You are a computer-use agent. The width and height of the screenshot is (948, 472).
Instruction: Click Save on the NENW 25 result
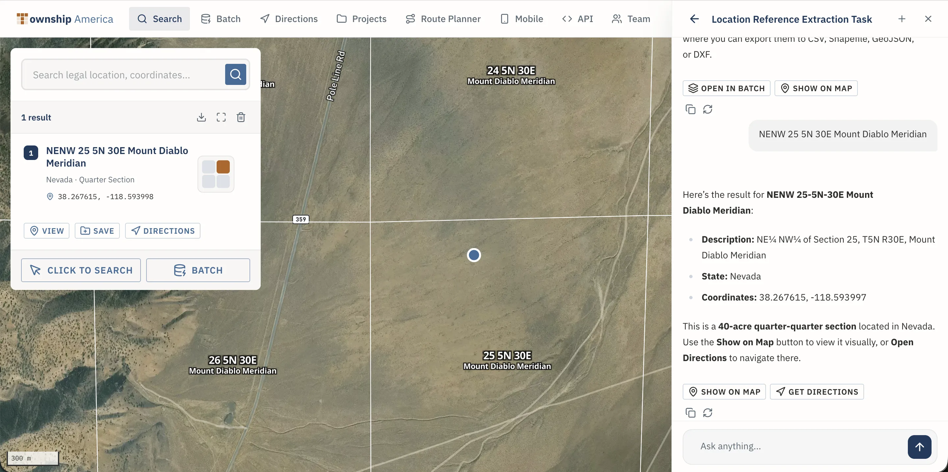tap(97, 231)
